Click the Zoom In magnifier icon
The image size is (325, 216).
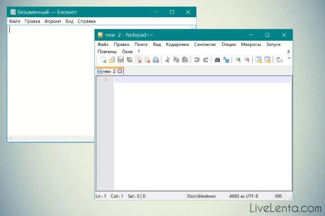(x=238, y=60)
